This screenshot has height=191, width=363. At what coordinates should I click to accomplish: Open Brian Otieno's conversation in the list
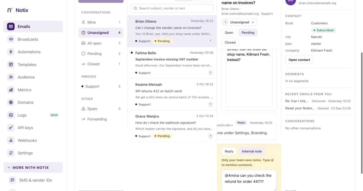click(x=172, y=31)
